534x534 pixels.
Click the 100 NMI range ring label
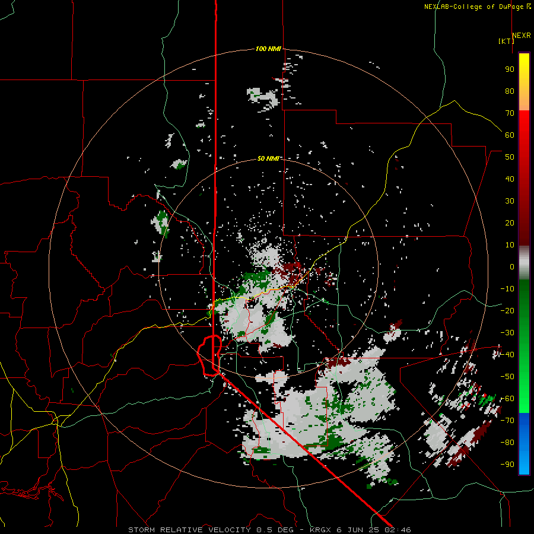pos(268,49)
